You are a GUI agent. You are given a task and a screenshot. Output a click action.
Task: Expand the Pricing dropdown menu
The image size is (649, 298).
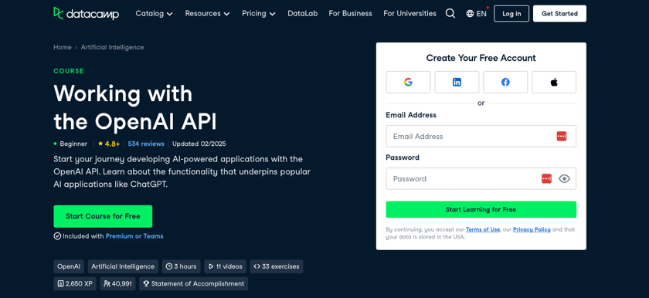click(259, 14)
